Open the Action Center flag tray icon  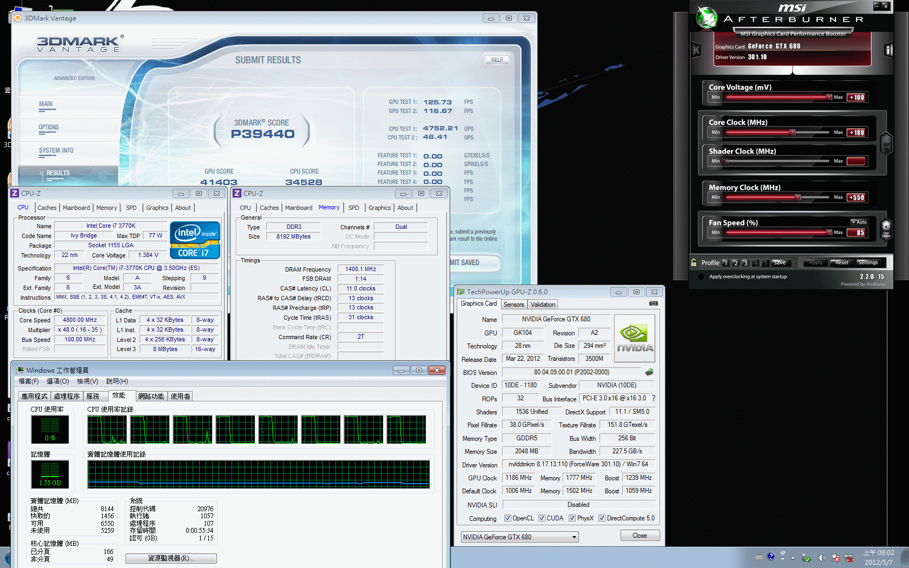click(x=835, y=558)
